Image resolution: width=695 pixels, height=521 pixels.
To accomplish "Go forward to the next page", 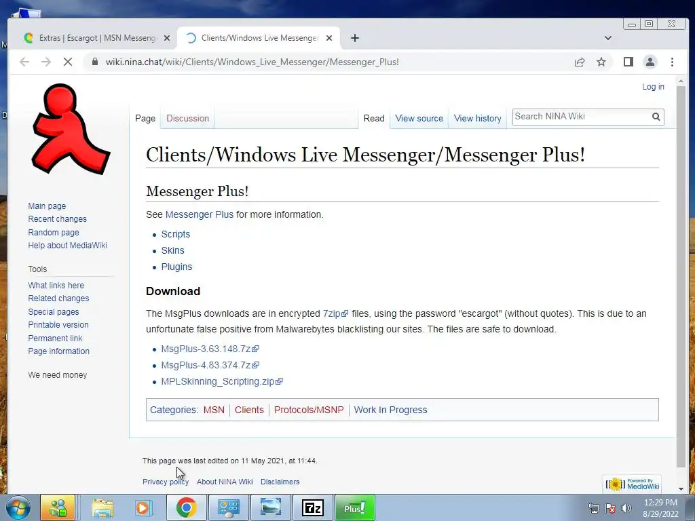I will point(46,62).
